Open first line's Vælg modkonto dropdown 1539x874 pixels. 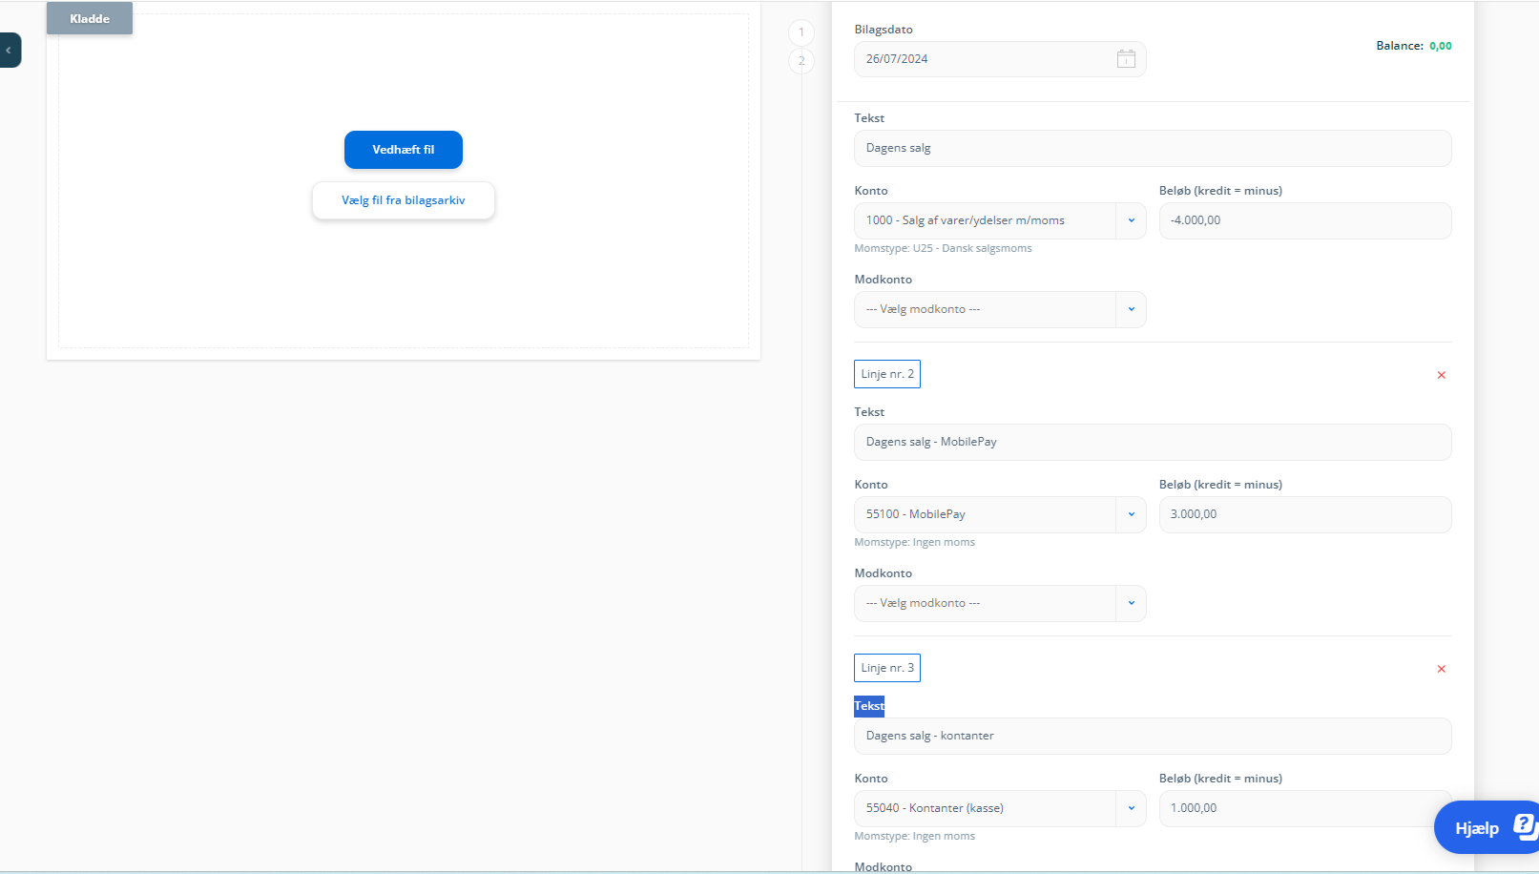coord(1131,309)
